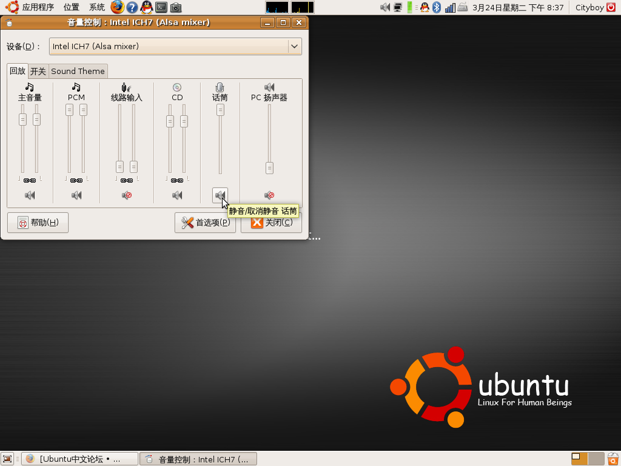Unlock CD left/right channel link
The height and width of the screenshot is (466, 621).
(177, 180)
